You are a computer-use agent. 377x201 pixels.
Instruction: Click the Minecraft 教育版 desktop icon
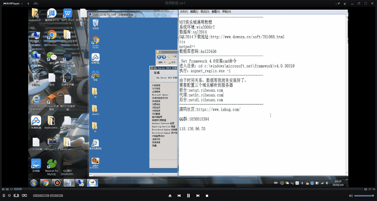pos(52,103)
